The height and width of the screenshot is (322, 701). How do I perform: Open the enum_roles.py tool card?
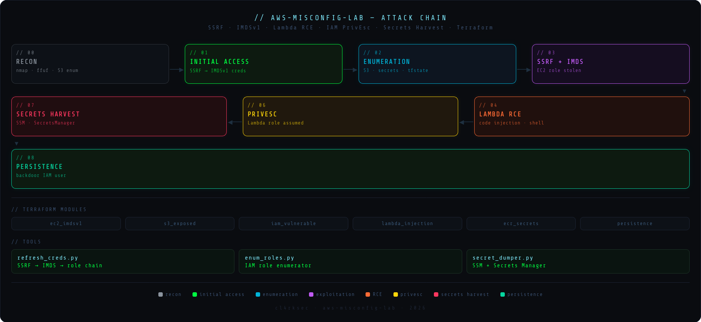(350, 261)
